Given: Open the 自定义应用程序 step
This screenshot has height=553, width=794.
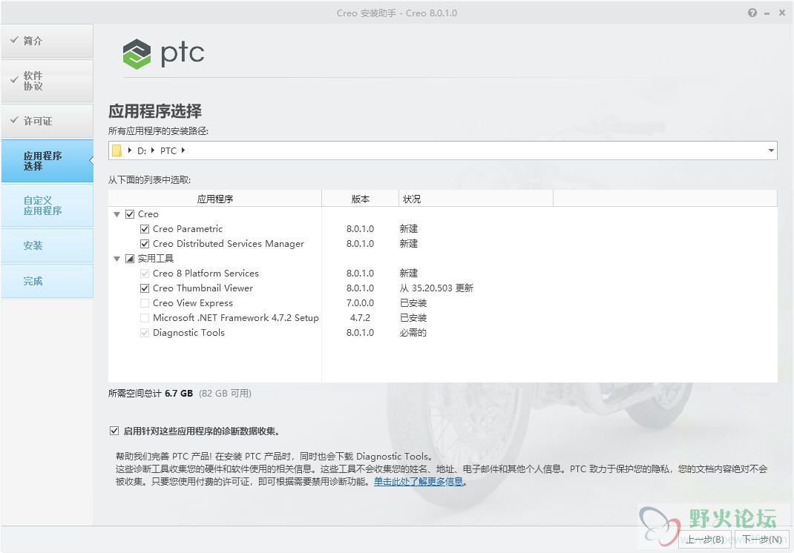Looking at the screenshot, I should coord(47,205).
